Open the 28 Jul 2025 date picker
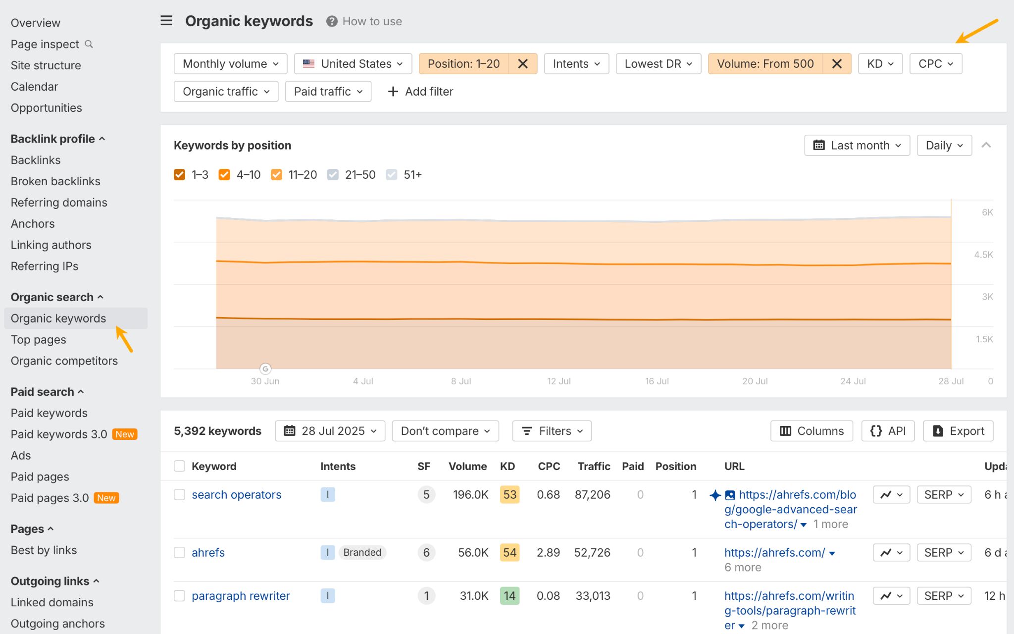This screenshot has height=634, width=1014. pos(330,430)
